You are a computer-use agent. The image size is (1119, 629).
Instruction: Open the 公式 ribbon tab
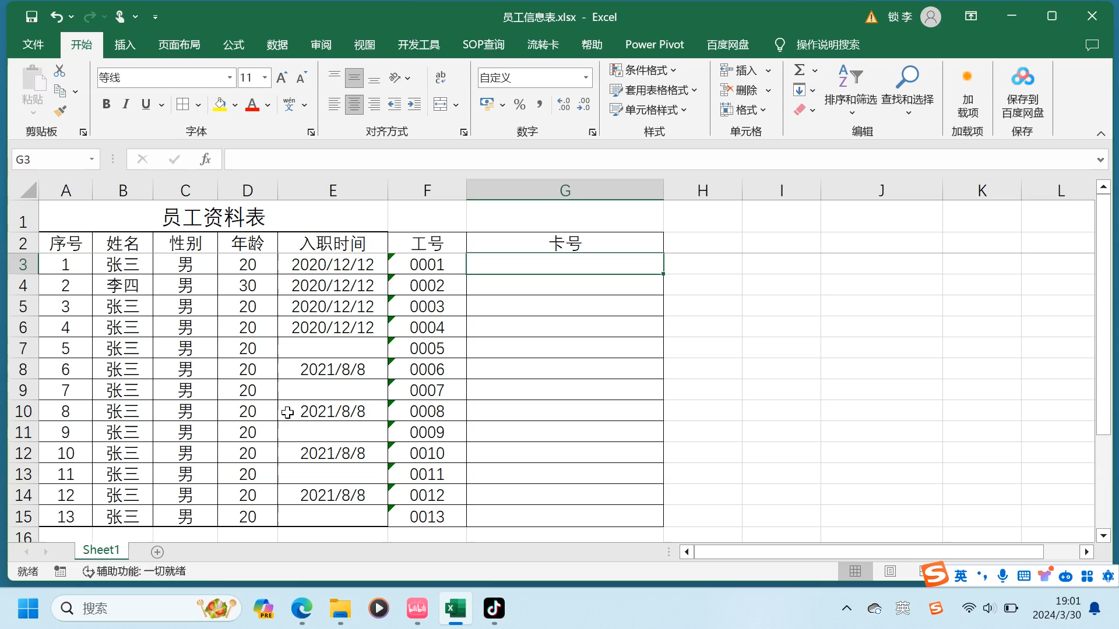tap(233, 44)
